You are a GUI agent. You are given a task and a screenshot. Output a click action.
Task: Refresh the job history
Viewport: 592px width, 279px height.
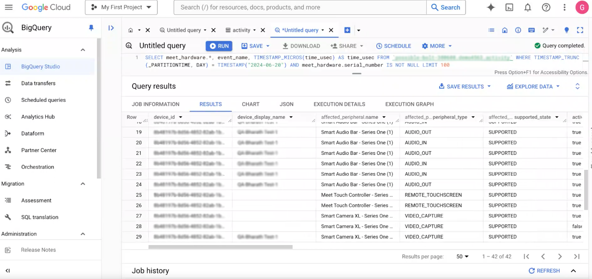coord(544,271)
